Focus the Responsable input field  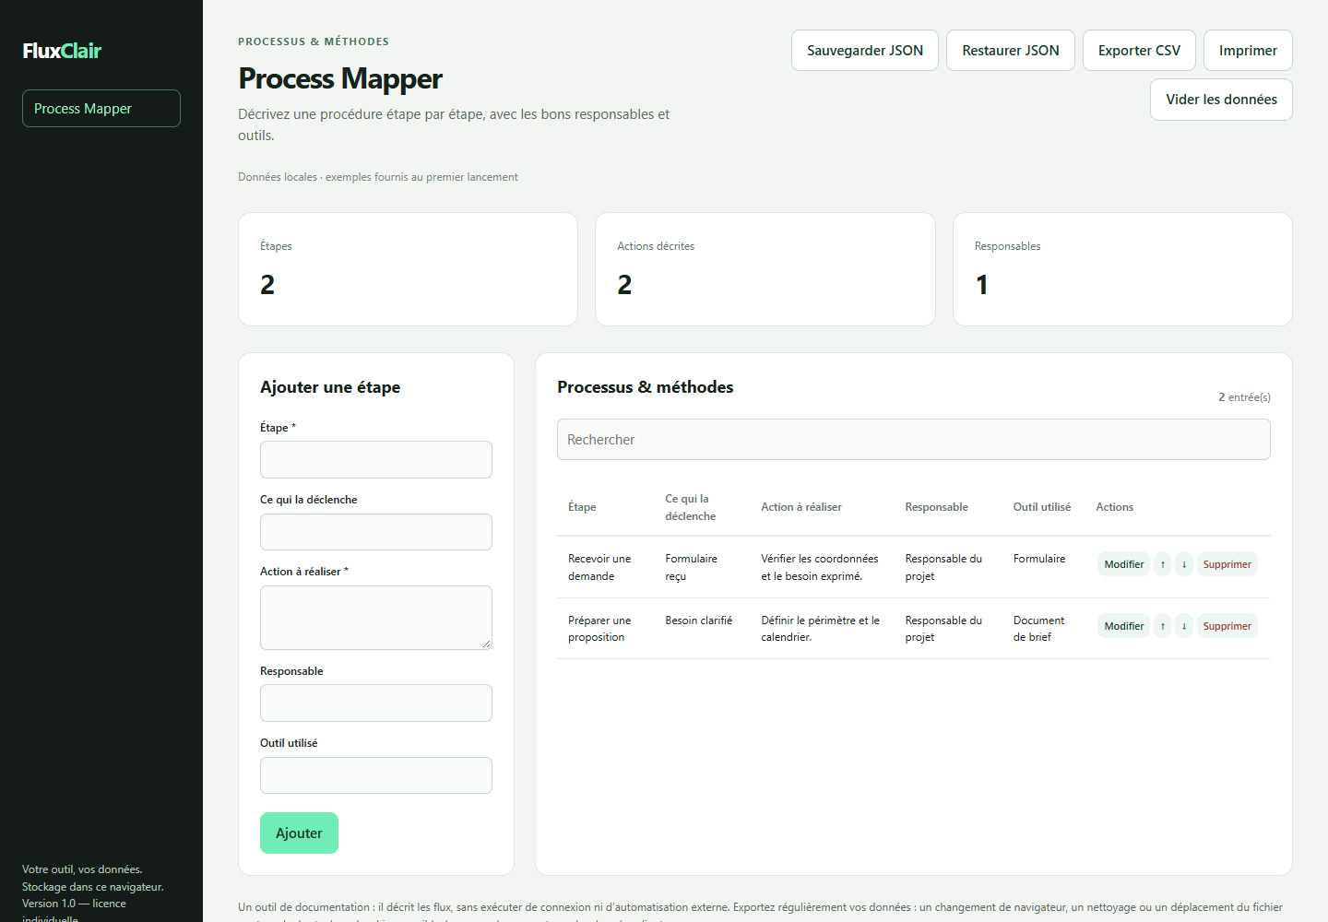[x=376, y=703]
